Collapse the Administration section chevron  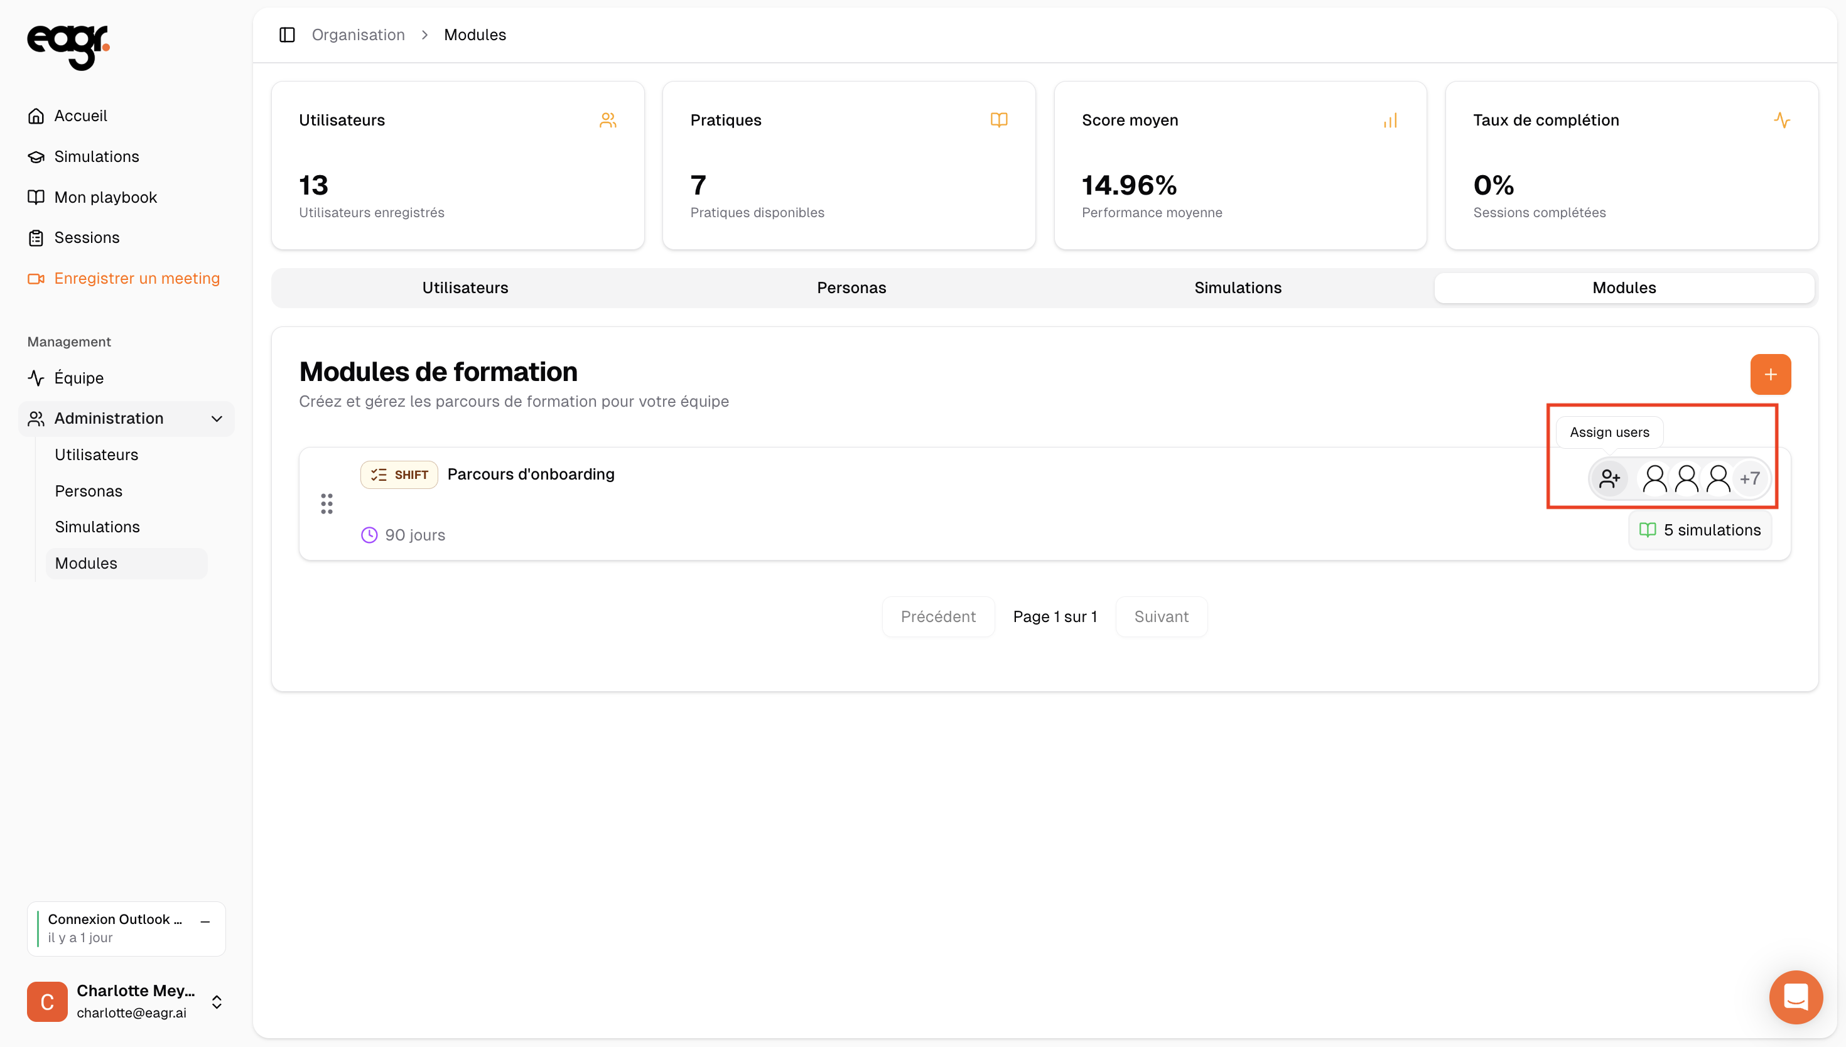[217, 419]
